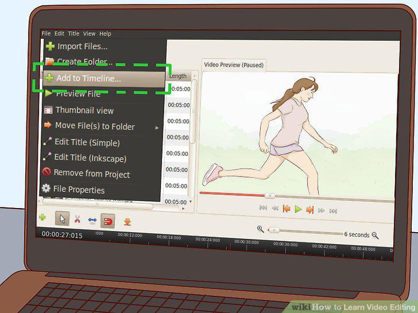The height and width of the screenshot is (313, 418).
Task: Click the file list scroll down arrow
Action: click(x=191, y=202)
